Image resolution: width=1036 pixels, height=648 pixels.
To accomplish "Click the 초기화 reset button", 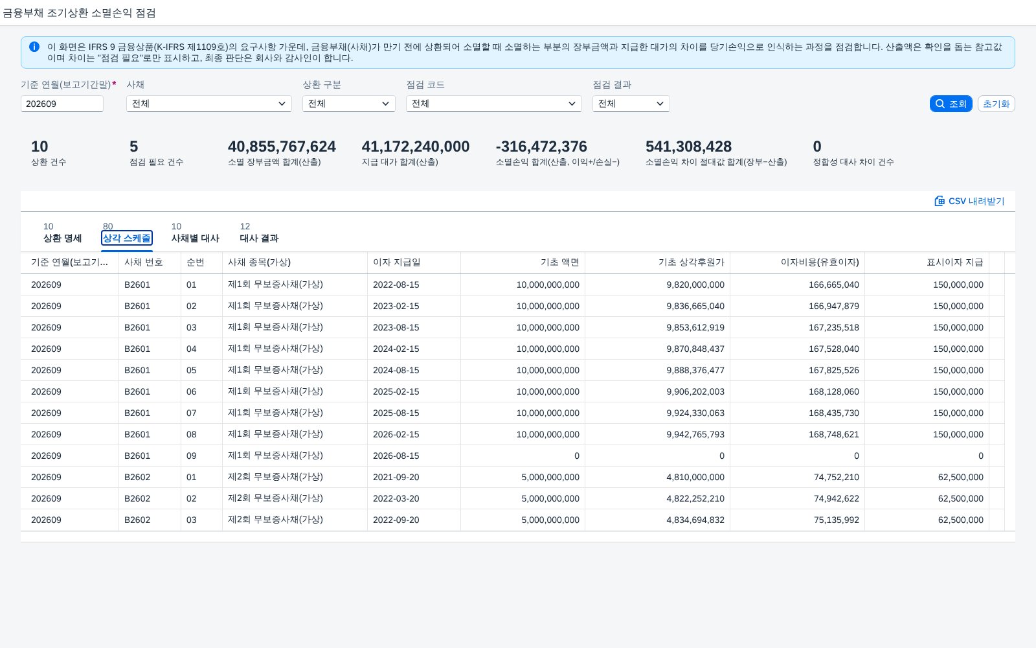I will [996, 104].
